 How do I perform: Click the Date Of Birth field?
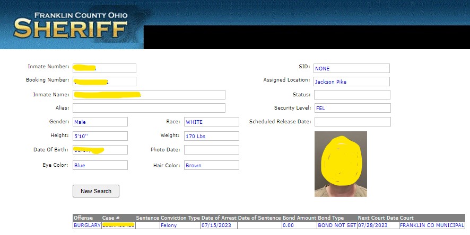point(100,150)
